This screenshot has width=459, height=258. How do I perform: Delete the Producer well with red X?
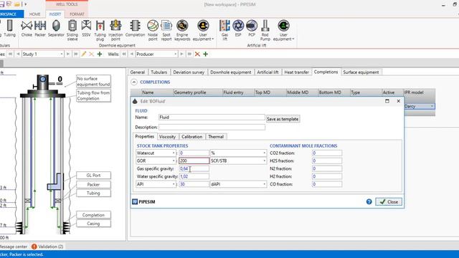[197, 54]
